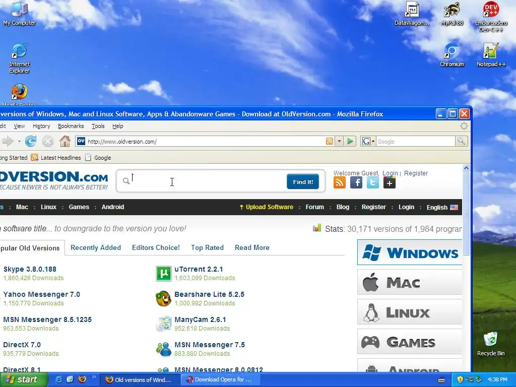
Task: Open Embarcadero Dev-C++ desktop icon
Action: [491, 17]
